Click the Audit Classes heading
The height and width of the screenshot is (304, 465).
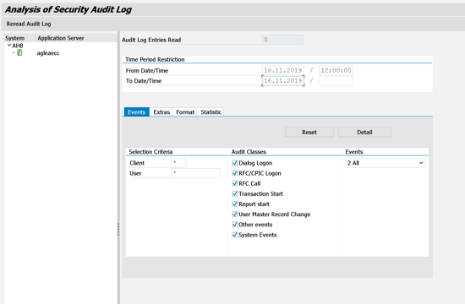coord(249,152)
